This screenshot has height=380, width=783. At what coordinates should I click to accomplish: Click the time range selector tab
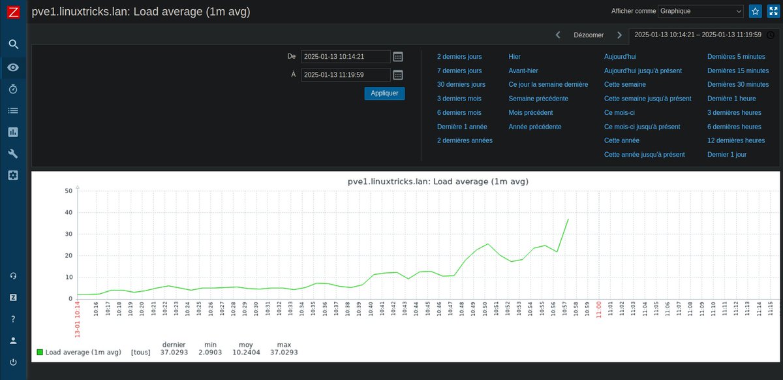[x=704, y=35]
